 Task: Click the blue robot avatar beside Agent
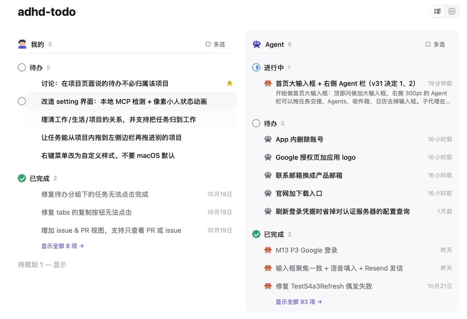pos(256,44)
